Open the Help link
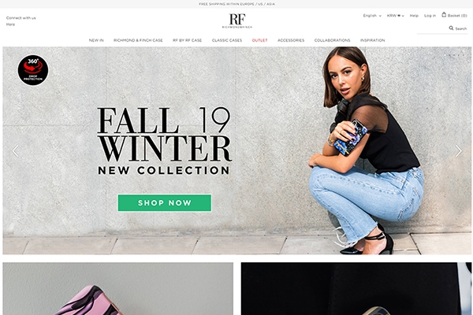Screen dimensions: 473x315 [414, 16]
